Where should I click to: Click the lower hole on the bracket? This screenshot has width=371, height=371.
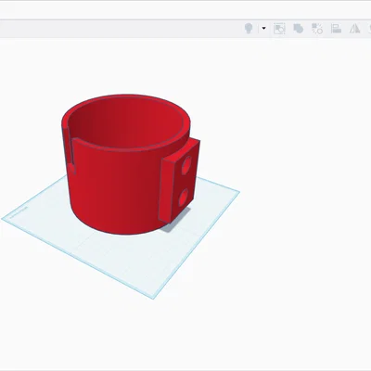(x=184, y=198)
